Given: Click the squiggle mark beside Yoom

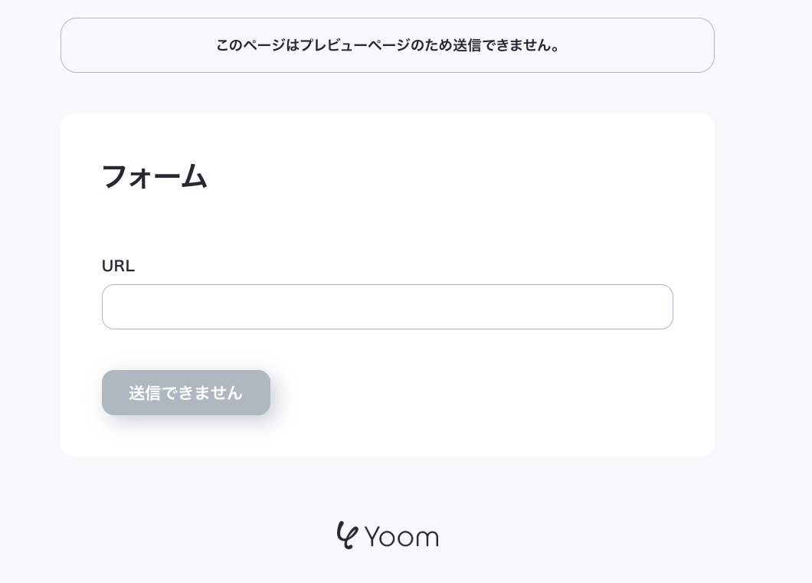Looking at the screenshot, I should (x=347, y=535).
